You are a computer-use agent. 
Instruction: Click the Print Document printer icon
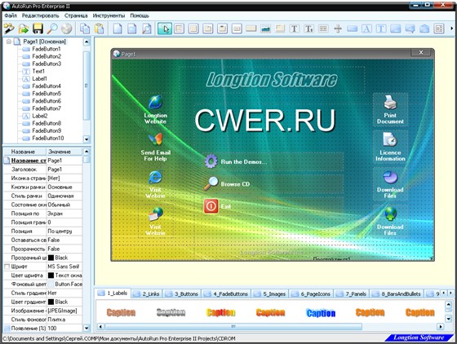click(x=390, y=102)
